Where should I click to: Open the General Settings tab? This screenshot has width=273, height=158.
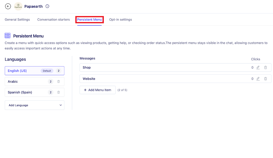point(17,20)
